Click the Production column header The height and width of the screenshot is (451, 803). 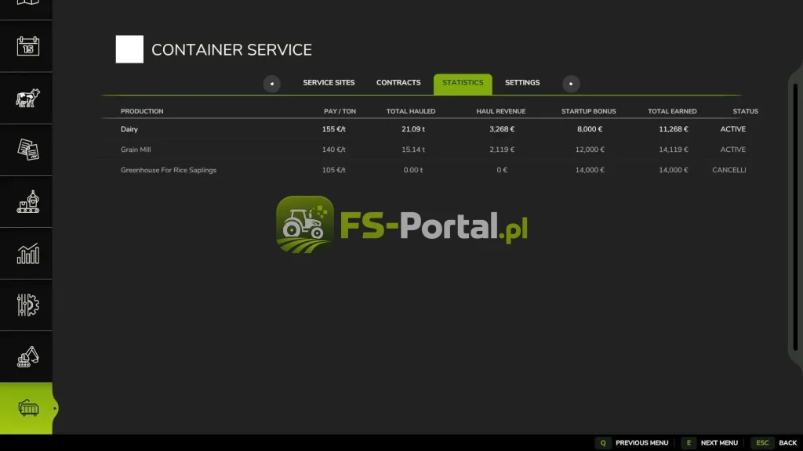(x=142, y=111)
